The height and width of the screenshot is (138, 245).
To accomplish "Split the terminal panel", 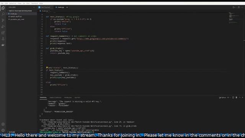I will pos(233,97).
